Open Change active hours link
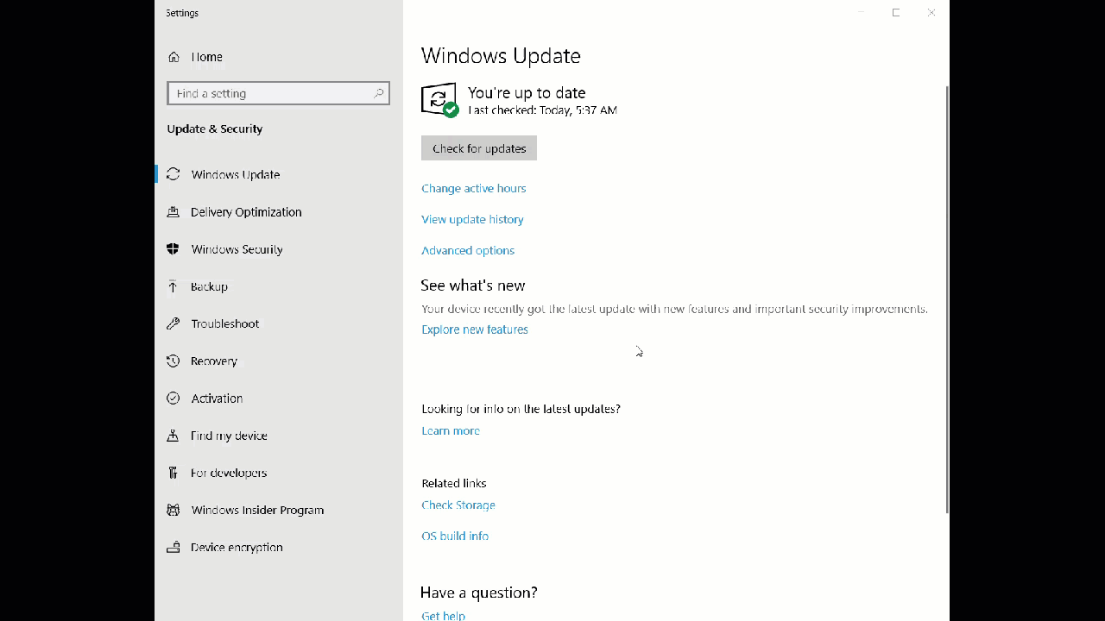The width and height of the screenshot is (1105, 621). [473, 188]
